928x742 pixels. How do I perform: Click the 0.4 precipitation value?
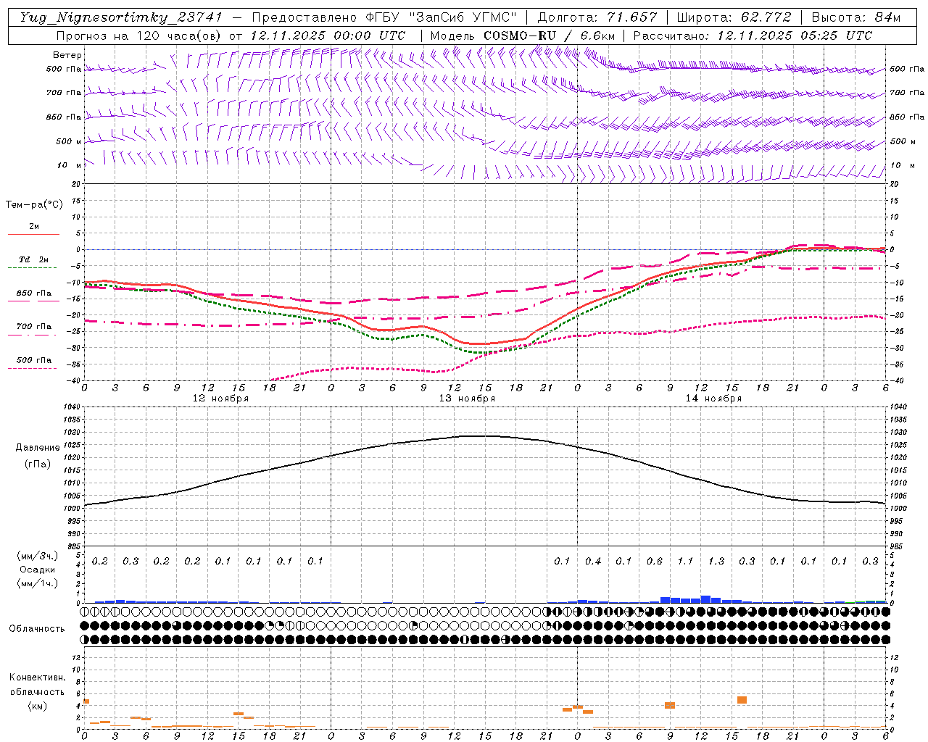click(x=593, y=562)
